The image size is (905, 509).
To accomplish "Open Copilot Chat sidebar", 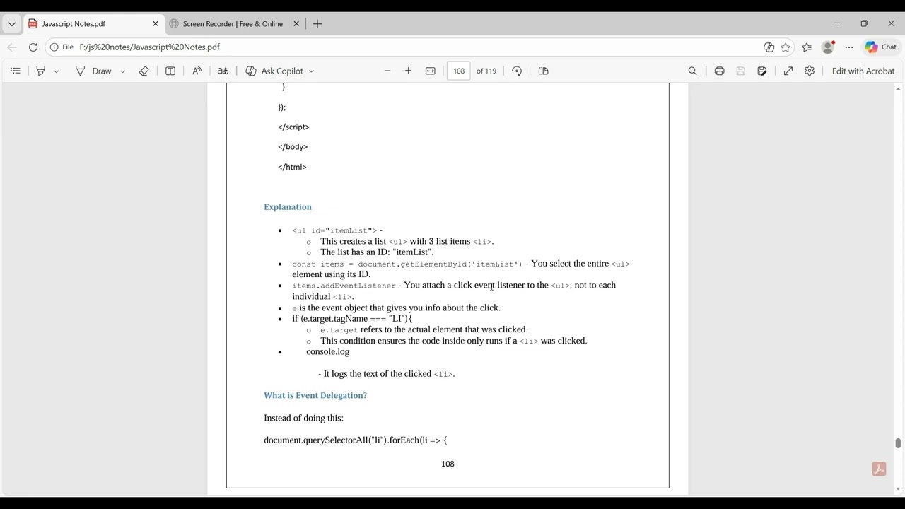I will click(x=881, y=47).
